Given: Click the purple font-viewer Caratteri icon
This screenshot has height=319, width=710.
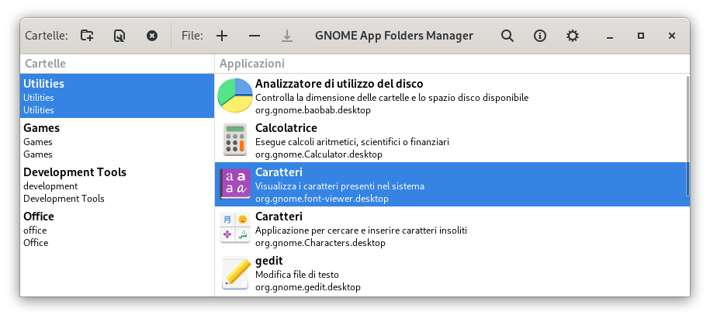Looking at the screenshot, I should 235,184.
